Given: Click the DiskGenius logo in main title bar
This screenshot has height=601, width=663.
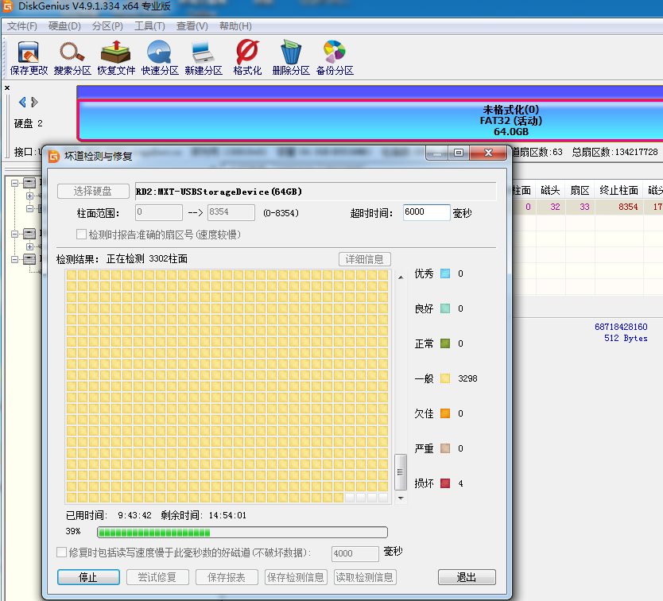Looking at the screenshot, I should tap(7, 6).
